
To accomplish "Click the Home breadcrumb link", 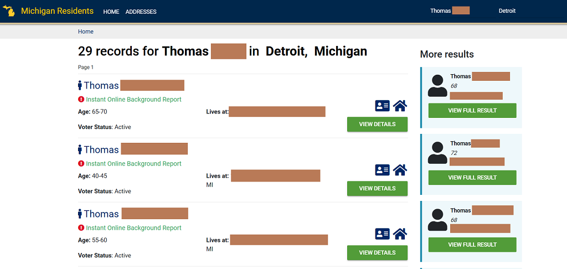I will point(86,32).
